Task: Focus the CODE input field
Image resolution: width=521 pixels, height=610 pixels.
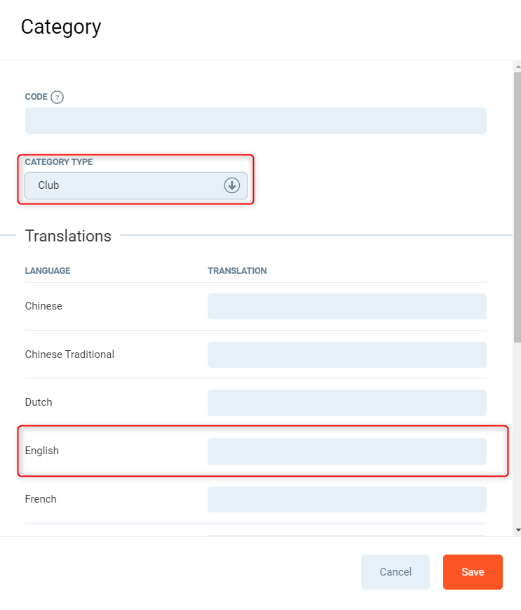Action: [x=255, y=121]
